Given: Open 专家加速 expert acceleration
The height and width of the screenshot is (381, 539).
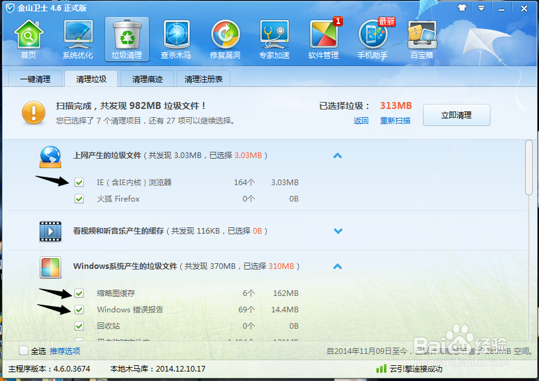Looking at the screenshot, I should click(x=274, y=40).
